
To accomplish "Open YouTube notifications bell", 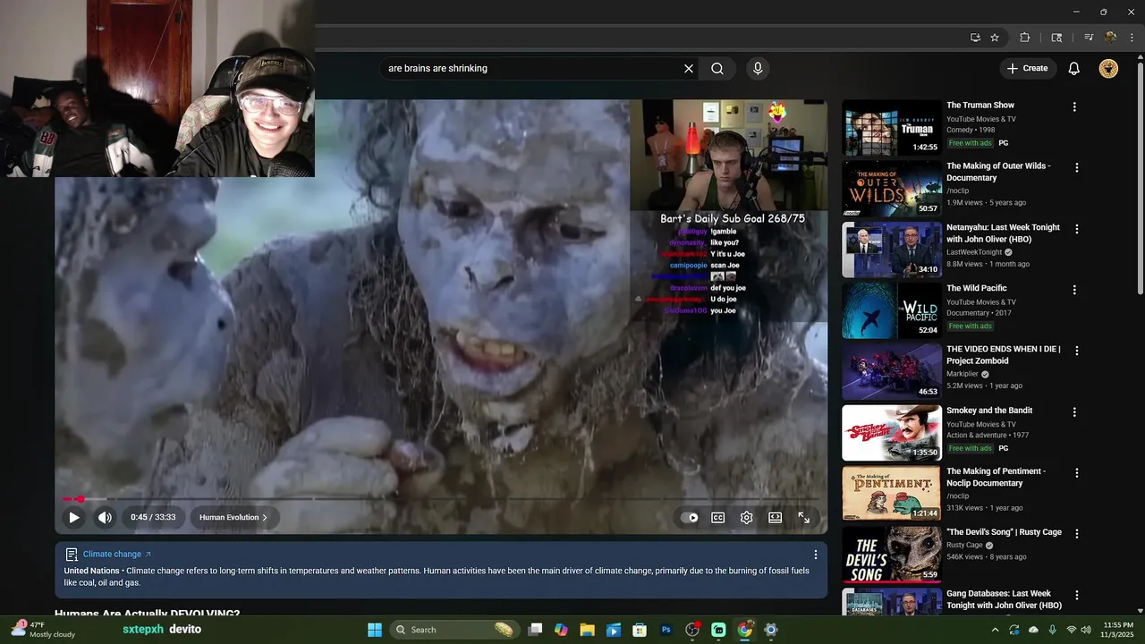I will pos(1074,68).
